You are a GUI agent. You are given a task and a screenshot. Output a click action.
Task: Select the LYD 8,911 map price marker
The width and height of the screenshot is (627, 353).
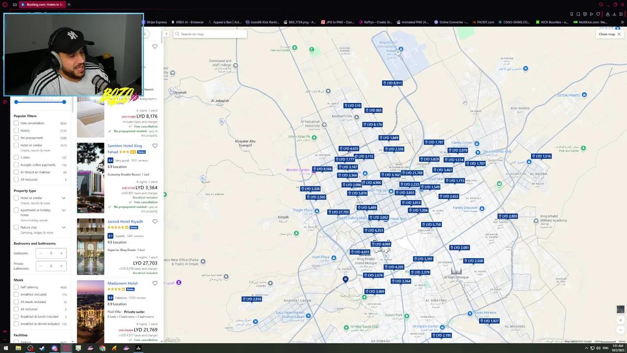coord(392,83)
